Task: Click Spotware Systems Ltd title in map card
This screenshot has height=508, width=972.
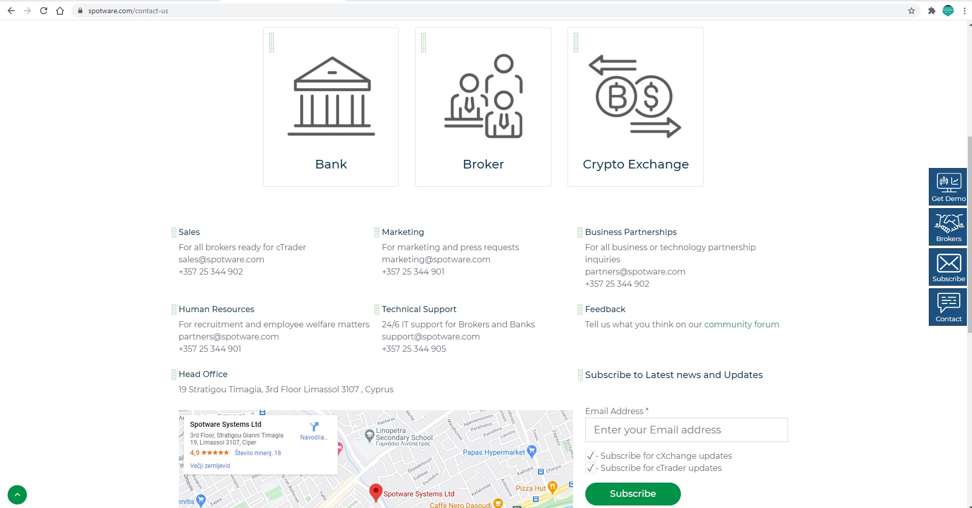Action: (x=226, y=424)
